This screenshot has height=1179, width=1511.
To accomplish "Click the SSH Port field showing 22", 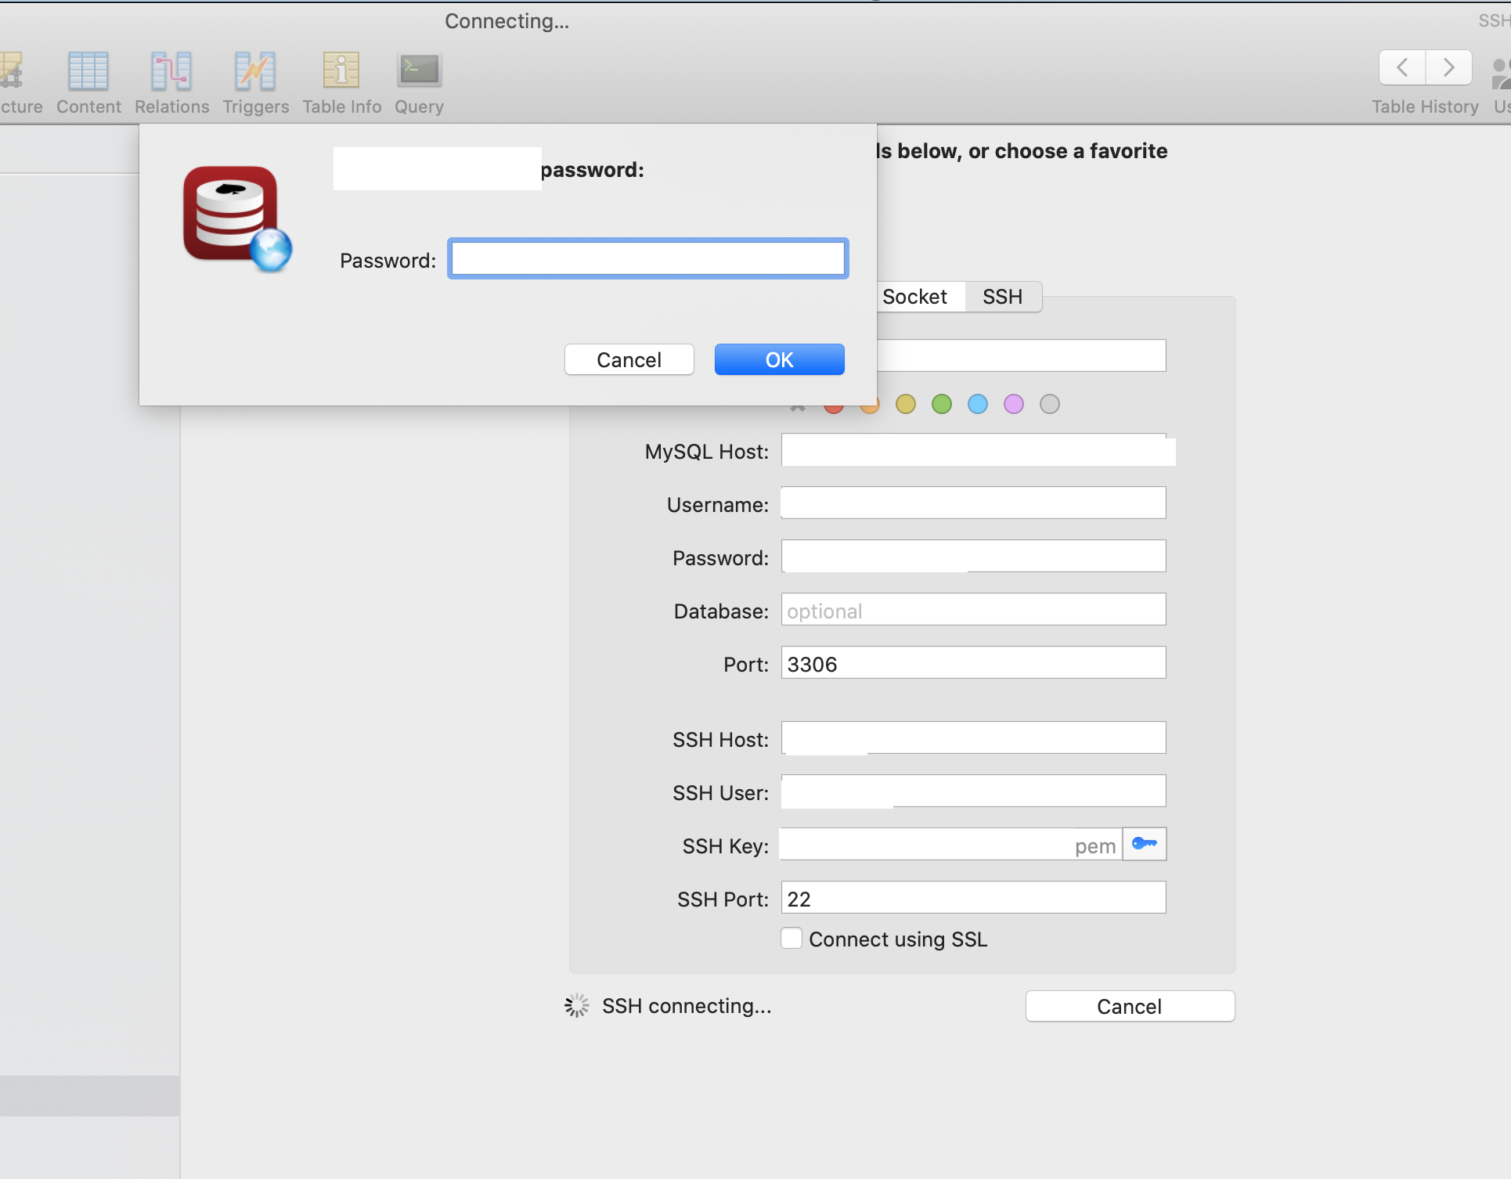I will 973,897.
